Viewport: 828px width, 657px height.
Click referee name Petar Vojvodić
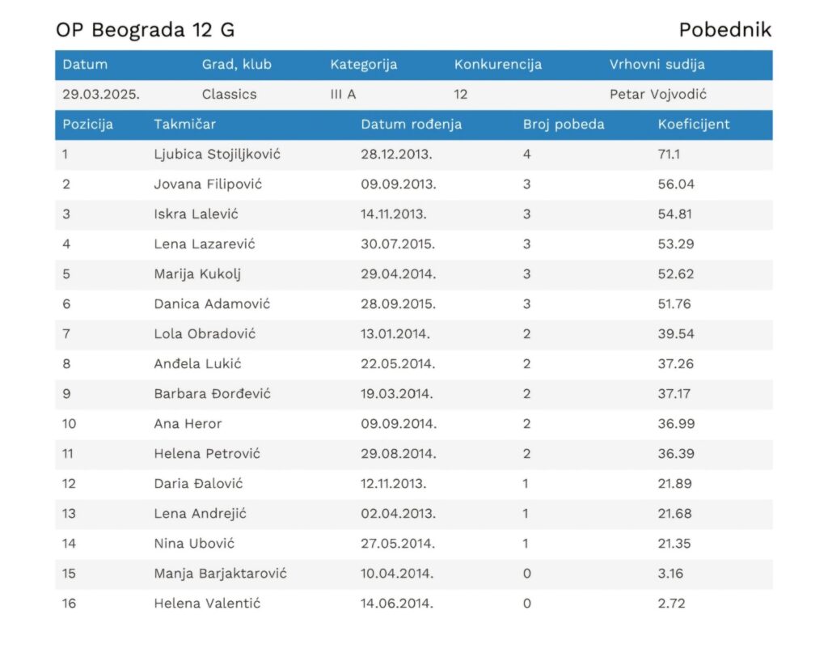tap(657, 95)
